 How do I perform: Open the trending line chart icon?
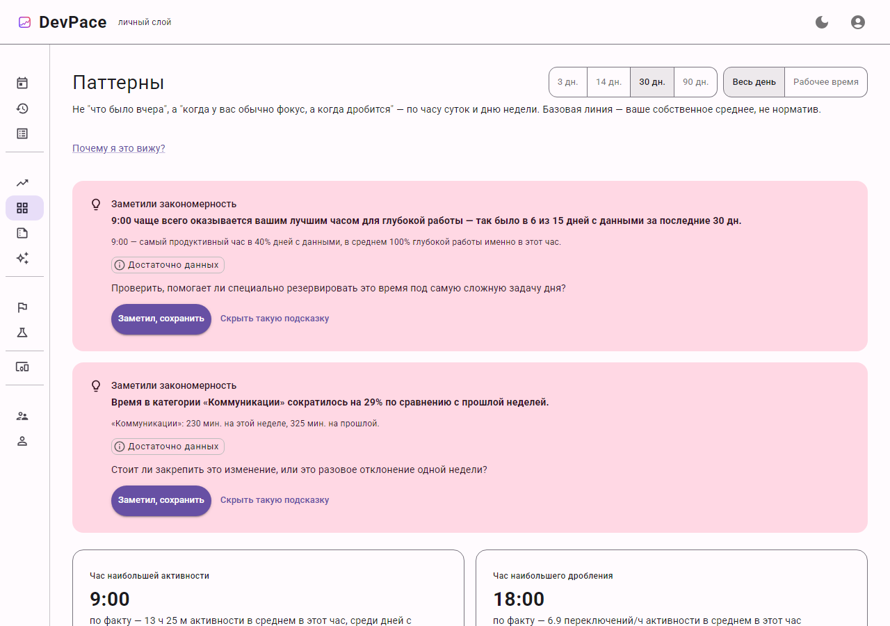22,183
